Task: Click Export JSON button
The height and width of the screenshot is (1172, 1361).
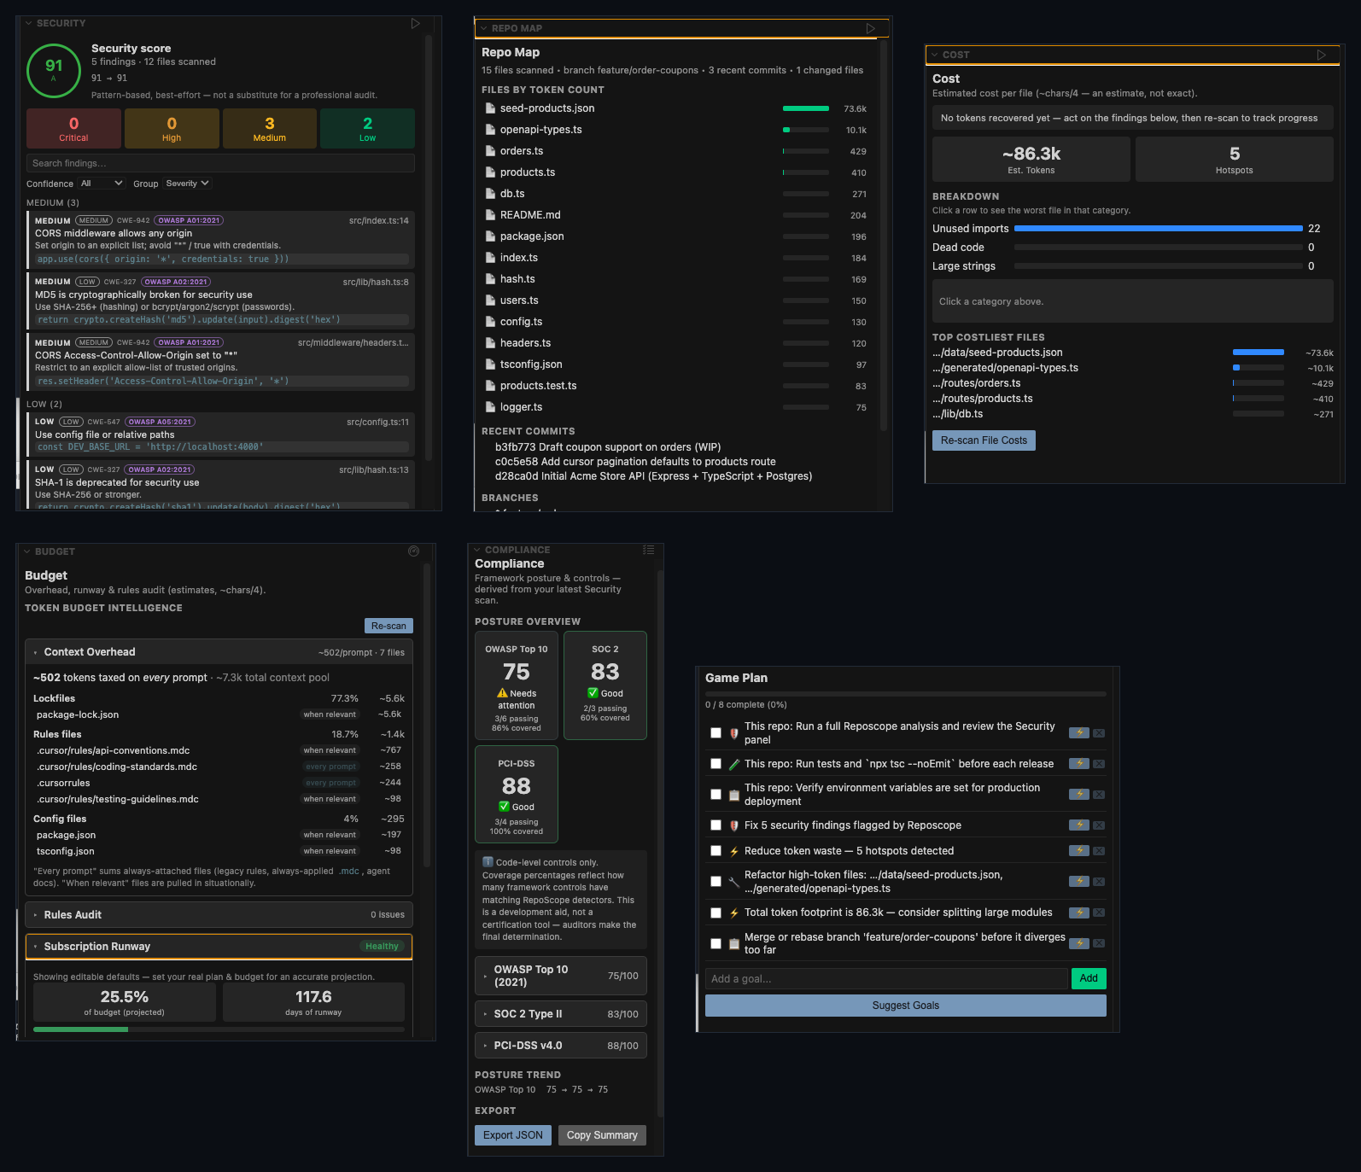Action: click(x=512, y=1135)
